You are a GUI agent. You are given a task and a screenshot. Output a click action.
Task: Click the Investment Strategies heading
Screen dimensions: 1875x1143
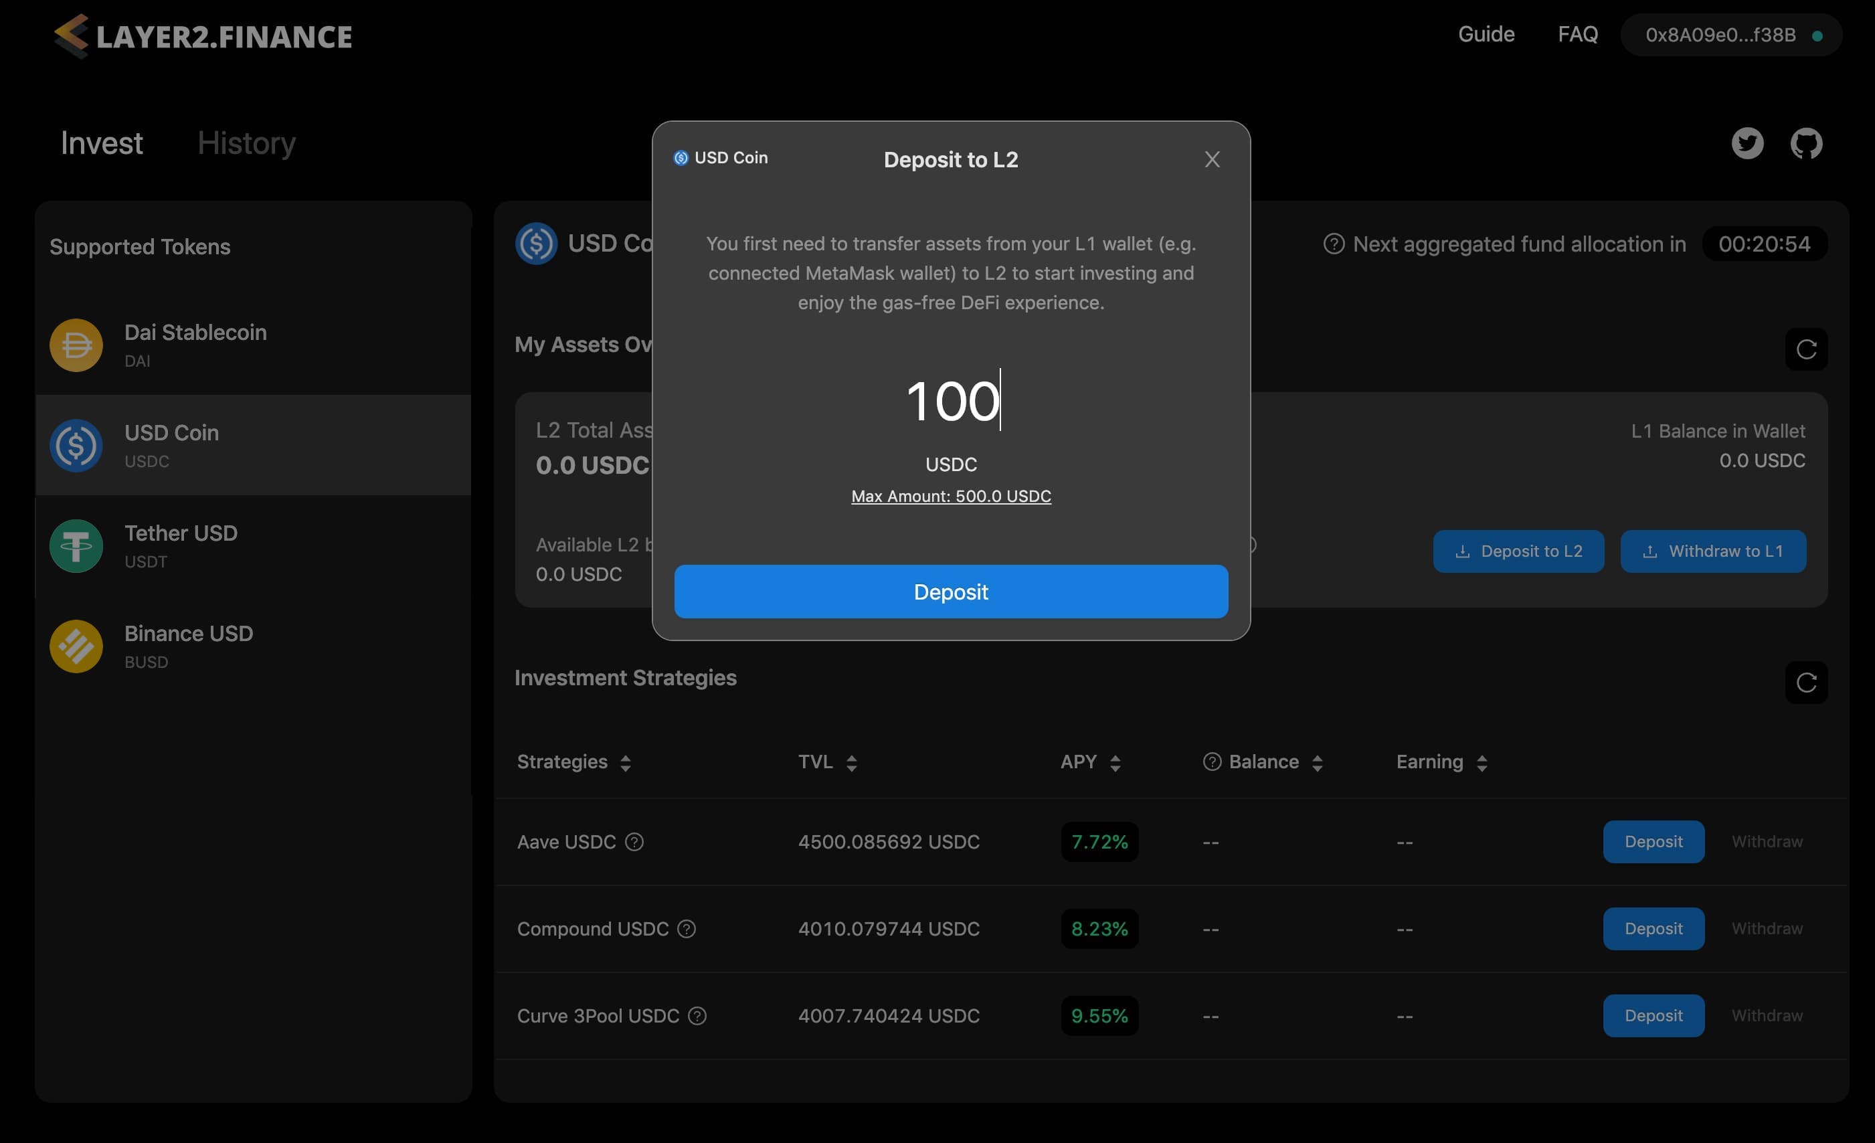625,677
